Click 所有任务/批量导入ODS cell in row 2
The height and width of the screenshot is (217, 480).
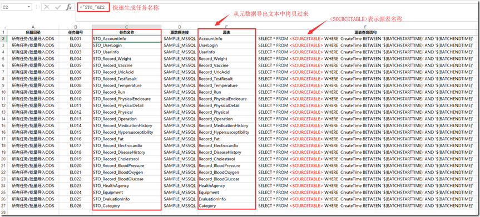click(33, 39)
